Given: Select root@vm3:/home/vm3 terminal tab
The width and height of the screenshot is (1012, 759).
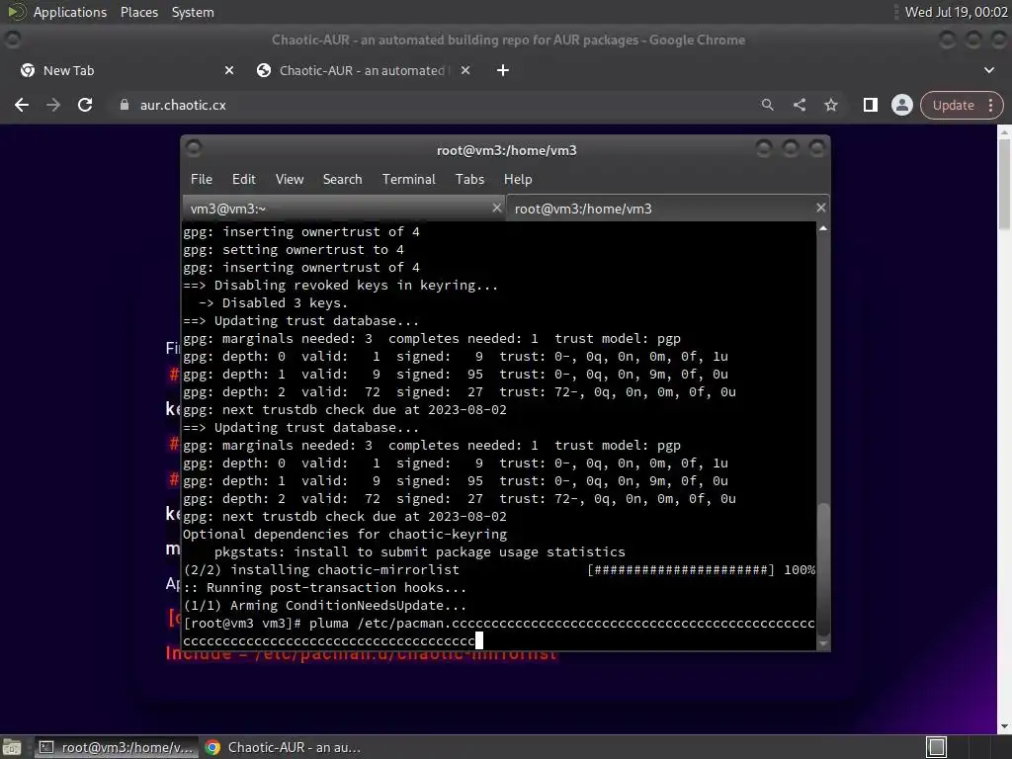Looking at the screenshot, I should coord(667,209).
